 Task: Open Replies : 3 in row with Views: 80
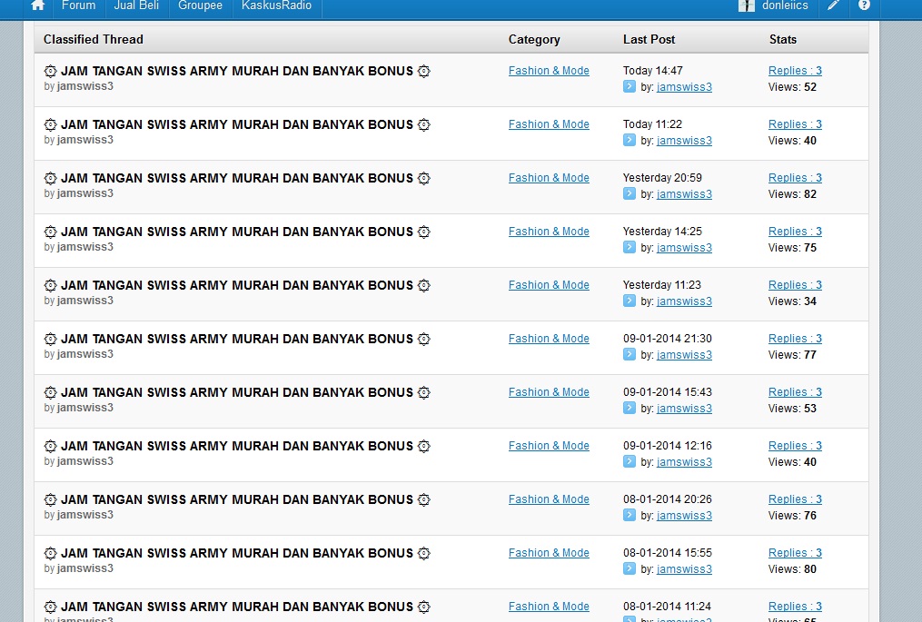[795, 552]
